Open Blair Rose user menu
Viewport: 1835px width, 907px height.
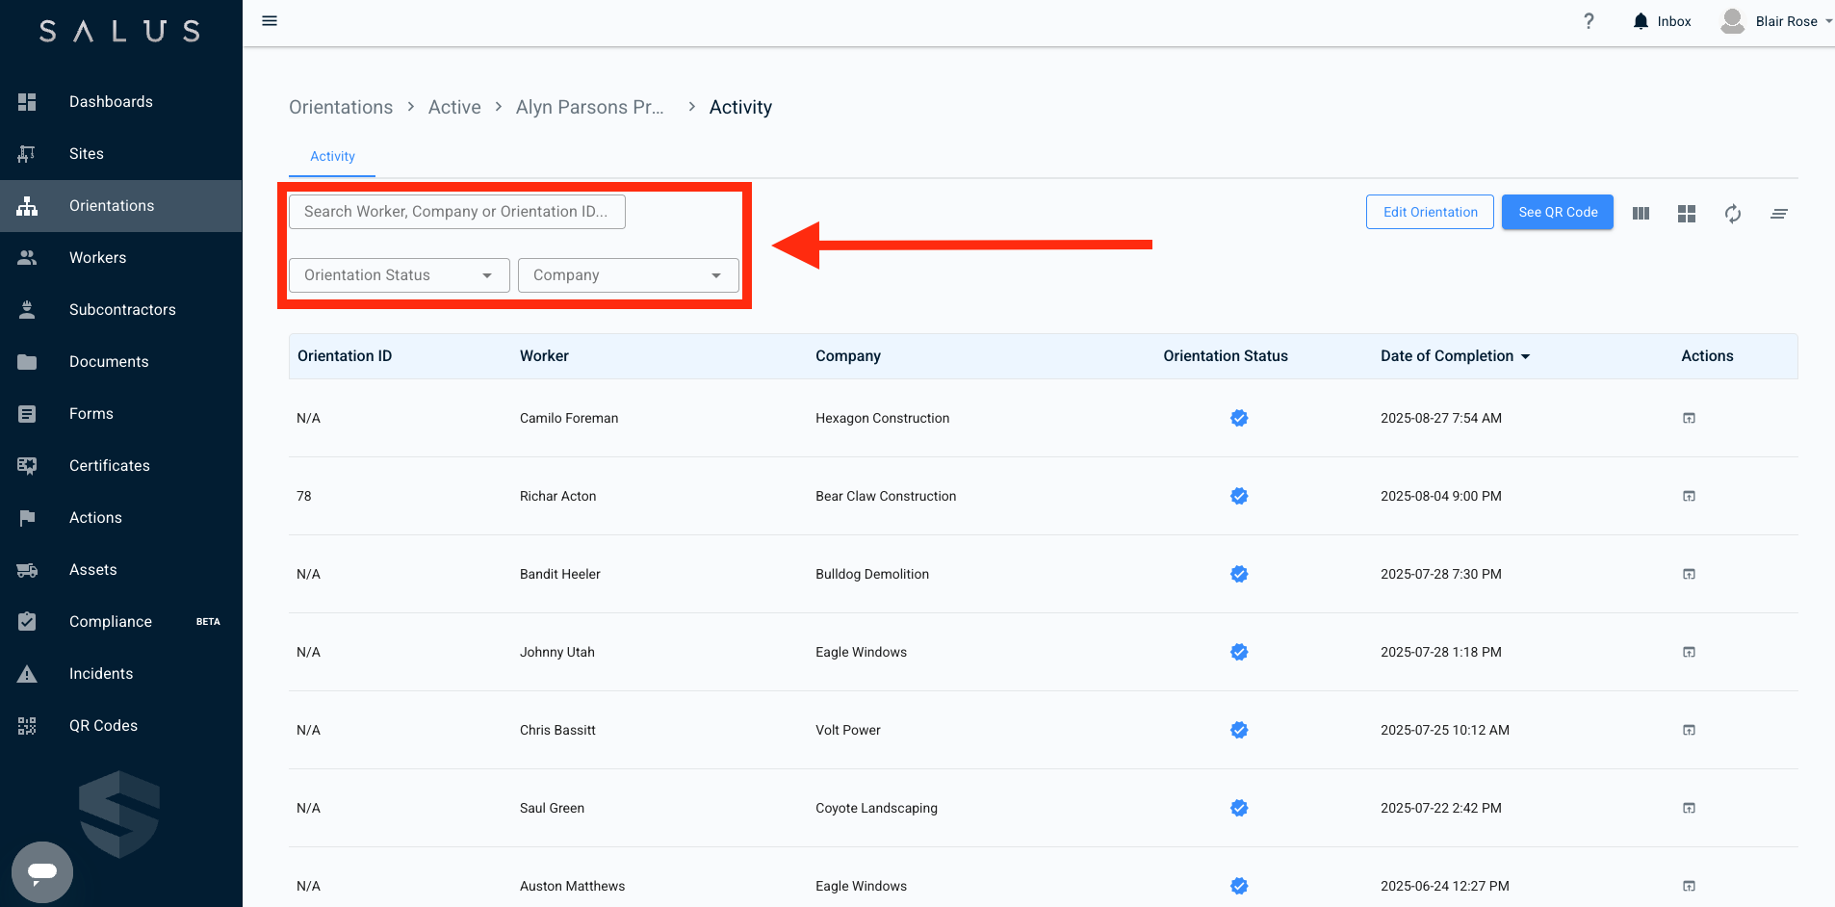(x=1776, y=21)
